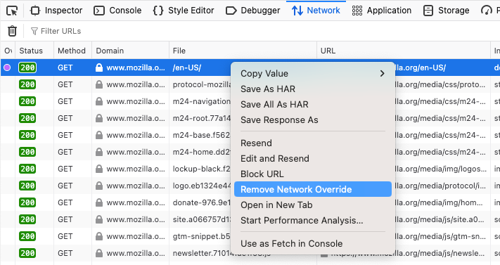The width and height of the screenshot is (500, 265).
Task: Sort by Status column header
Action: [34, 51]
